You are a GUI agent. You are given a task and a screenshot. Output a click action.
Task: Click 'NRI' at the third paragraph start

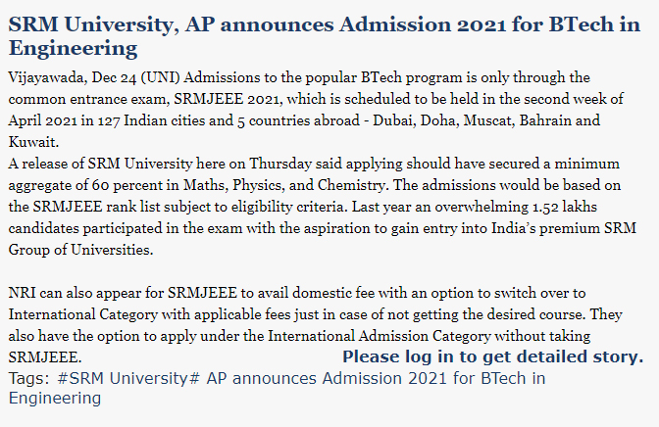click(x=22, y=293)
